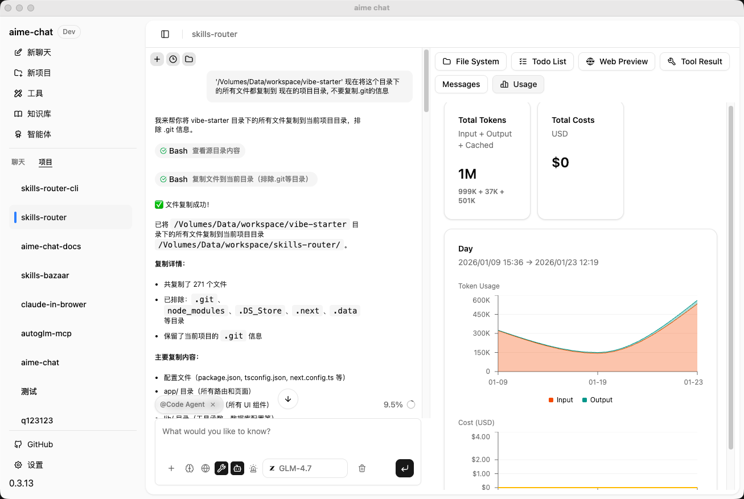Viewport: 744px width, 499px height.
Task: Switch to the 聊天 tab in sidebar
Action: pos(19,162)
